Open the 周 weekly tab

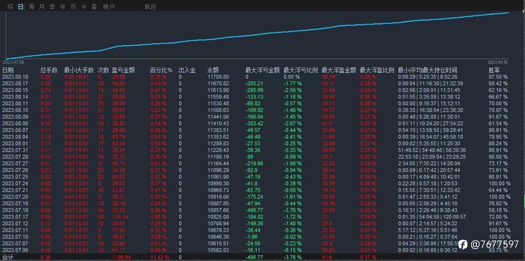tap(31, 7)
